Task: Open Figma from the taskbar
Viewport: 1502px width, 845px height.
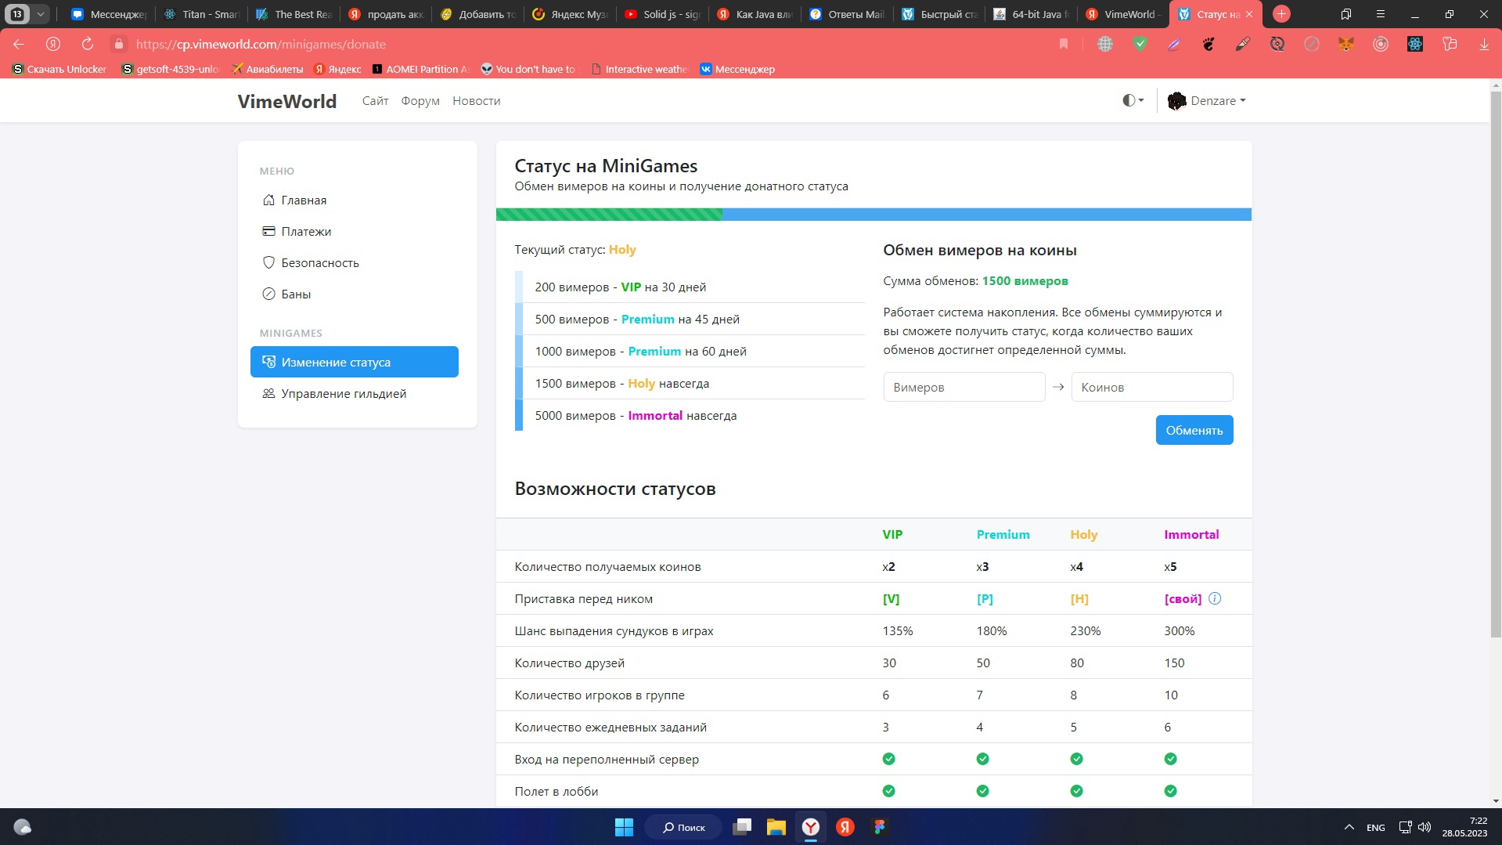Action: pos(880,827)
